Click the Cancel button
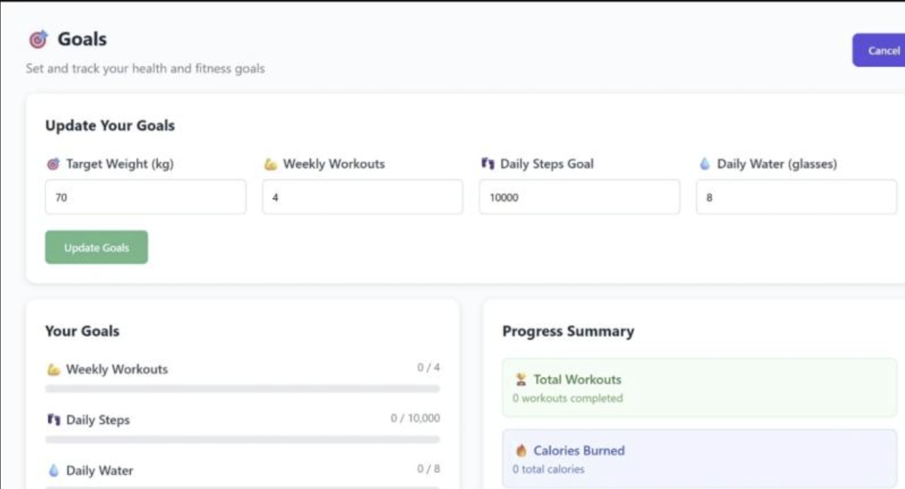The width and height of the screenshot is (905, 489). (x=879, y=50)
